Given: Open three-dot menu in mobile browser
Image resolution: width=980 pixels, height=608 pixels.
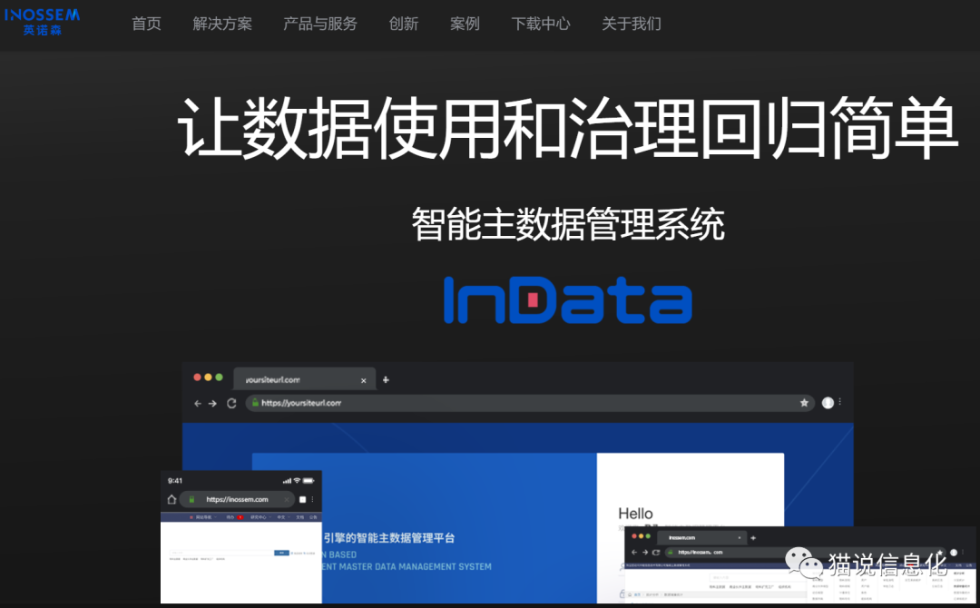Looking at the screenshot, I should [312, 499].
